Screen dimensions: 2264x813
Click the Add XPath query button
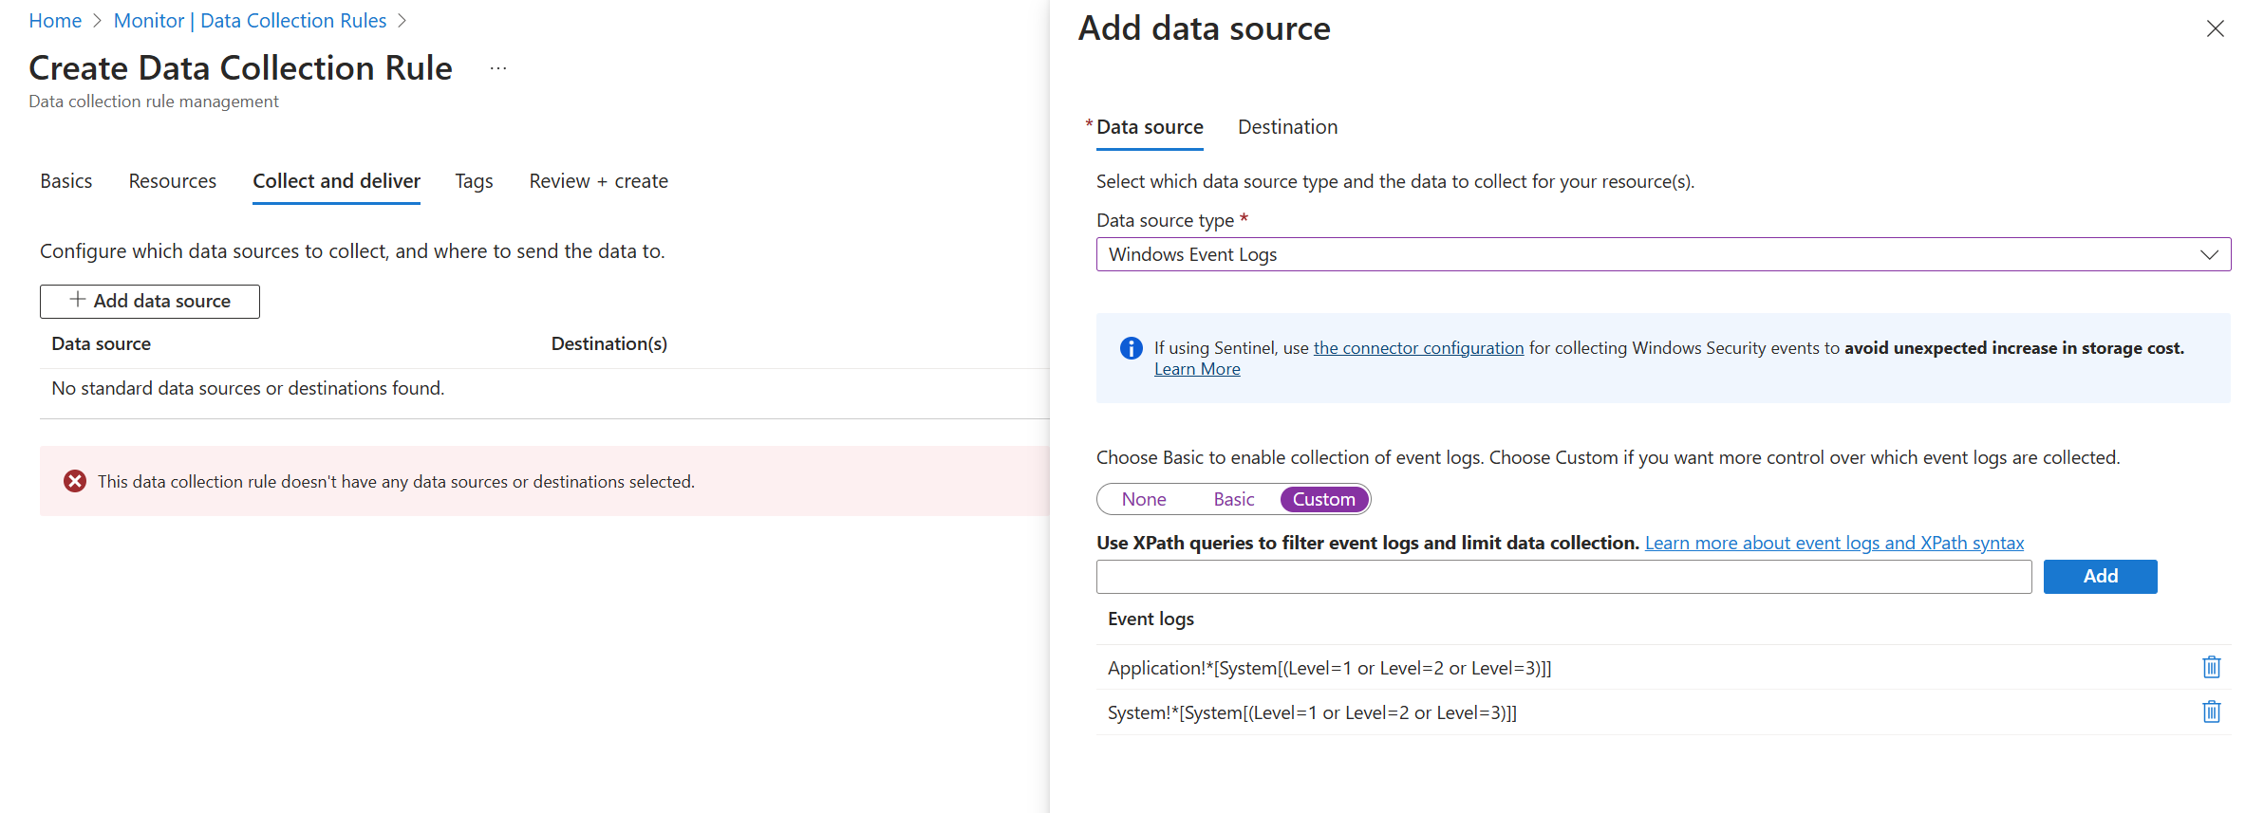coord(2099,577)
